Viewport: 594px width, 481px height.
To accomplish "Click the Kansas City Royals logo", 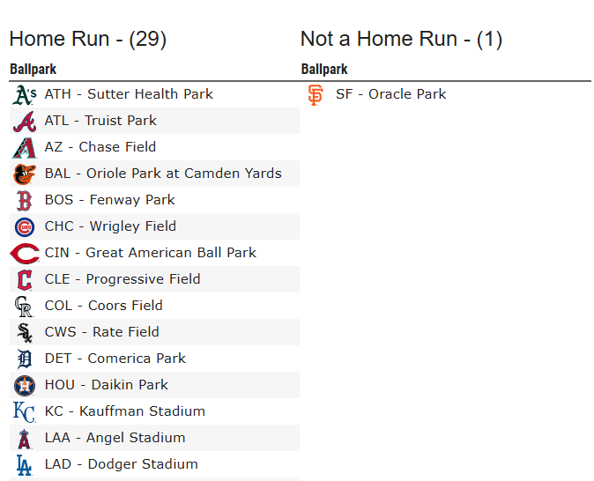I will pyautogui.click(x=25, y=412).
